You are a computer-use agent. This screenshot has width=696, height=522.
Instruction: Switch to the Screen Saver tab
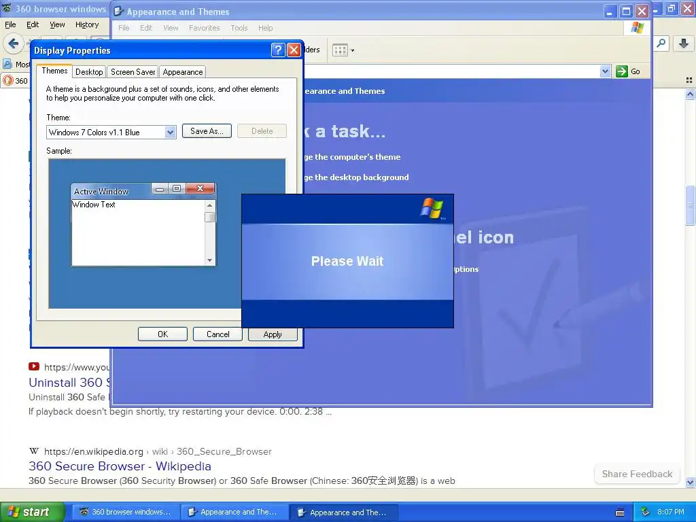133,72
